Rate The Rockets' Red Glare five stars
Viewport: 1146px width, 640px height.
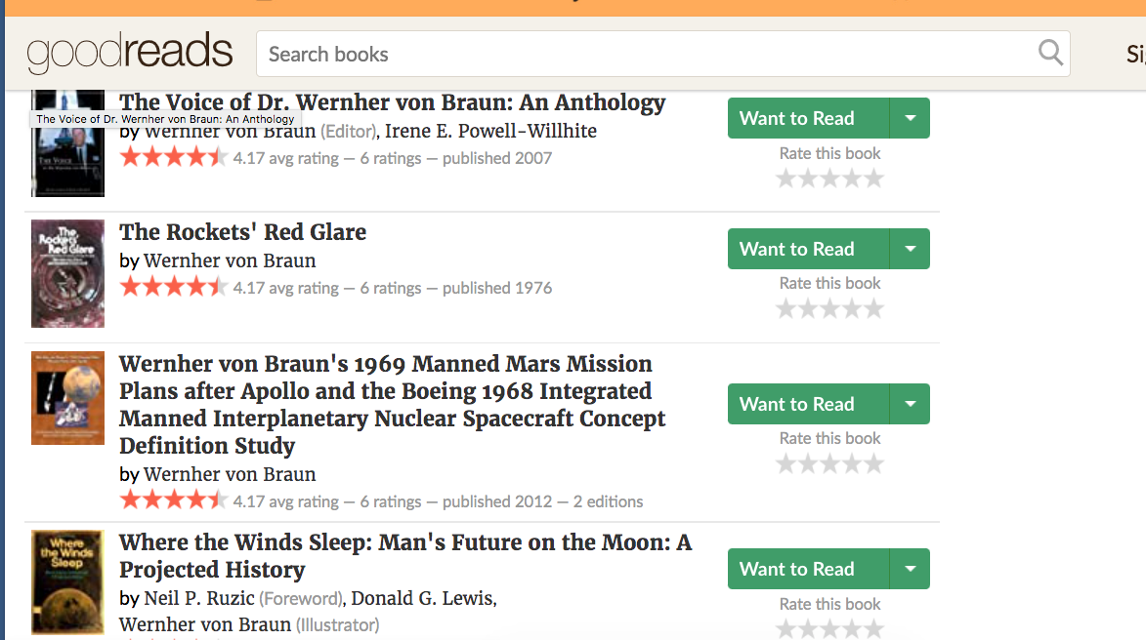tap(874, 309)
